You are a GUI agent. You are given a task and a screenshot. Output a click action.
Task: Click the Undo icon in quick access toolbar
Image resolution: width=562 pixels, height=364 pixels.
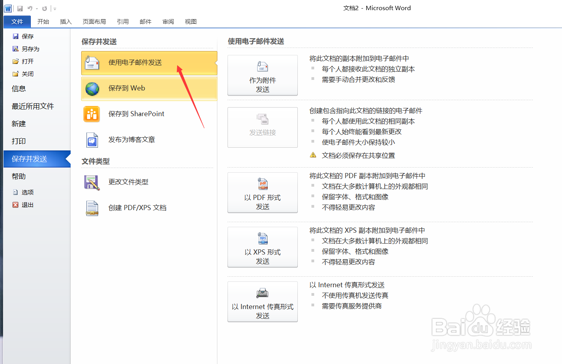tap(30, 8)
